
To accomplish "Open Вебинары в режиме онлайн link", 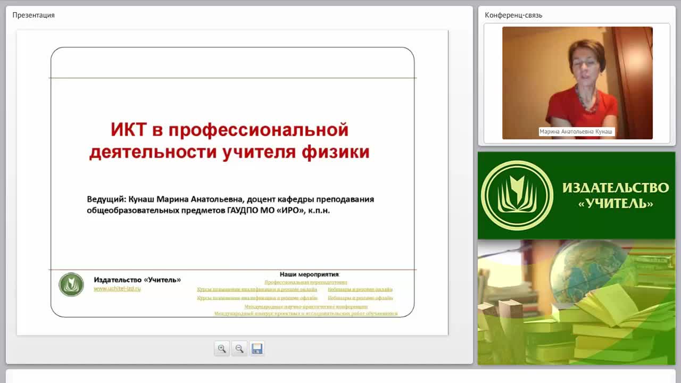I will pos(360,289).
